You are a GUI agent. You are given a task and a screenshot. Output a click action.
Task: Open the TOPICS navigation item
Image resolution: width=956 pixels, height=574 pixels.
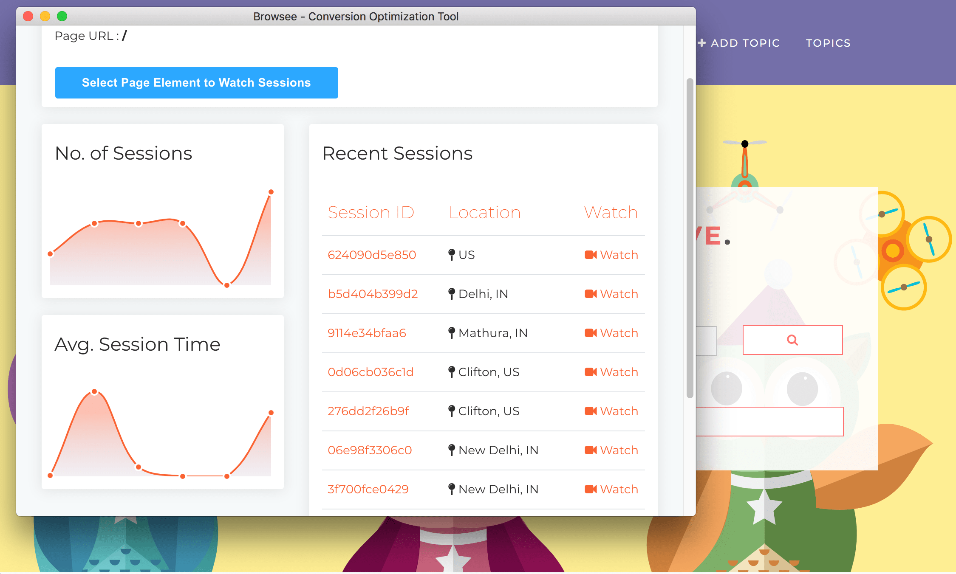tap(828, 43)
